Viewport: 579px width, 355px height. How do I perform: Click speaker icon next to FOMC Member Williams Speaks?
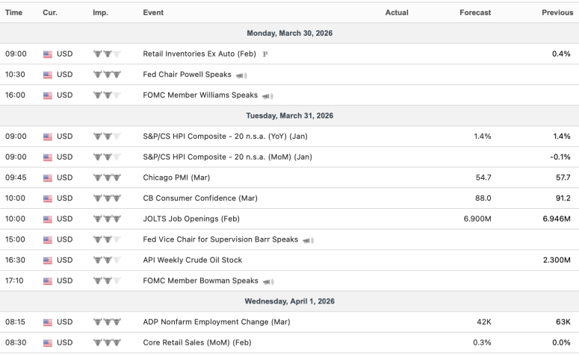coord(268,95)
